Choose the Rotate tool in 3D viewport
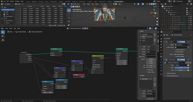 69,21
